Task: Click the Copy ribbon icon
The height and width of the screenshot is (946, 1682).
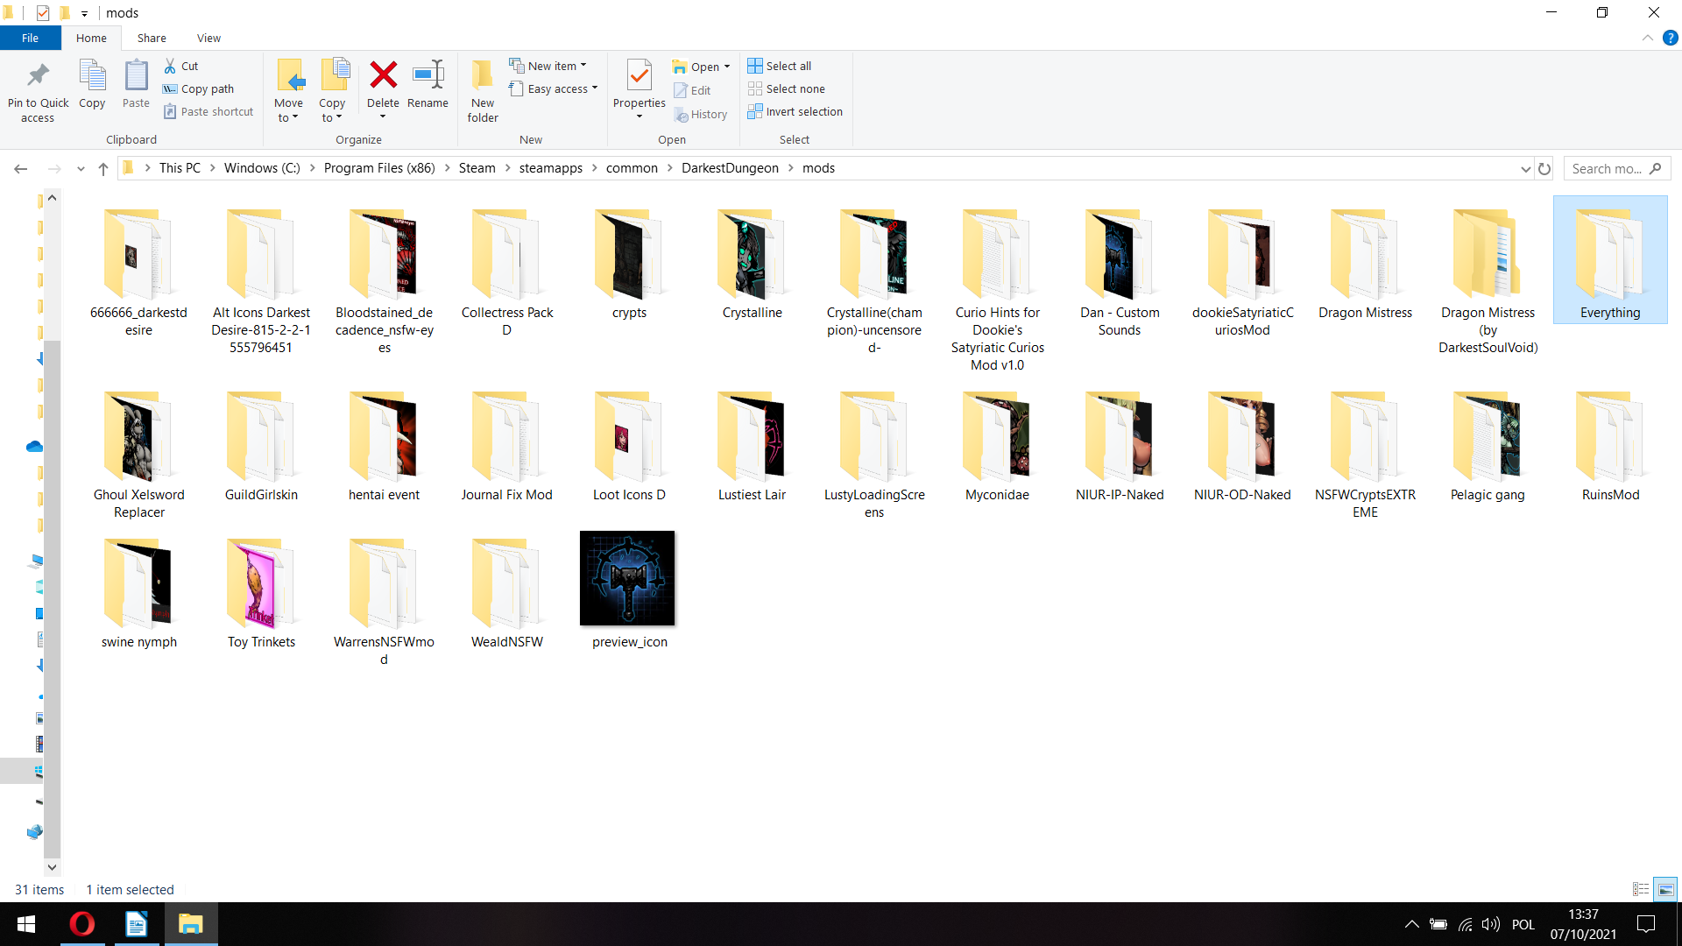Action: pos(92,84)
